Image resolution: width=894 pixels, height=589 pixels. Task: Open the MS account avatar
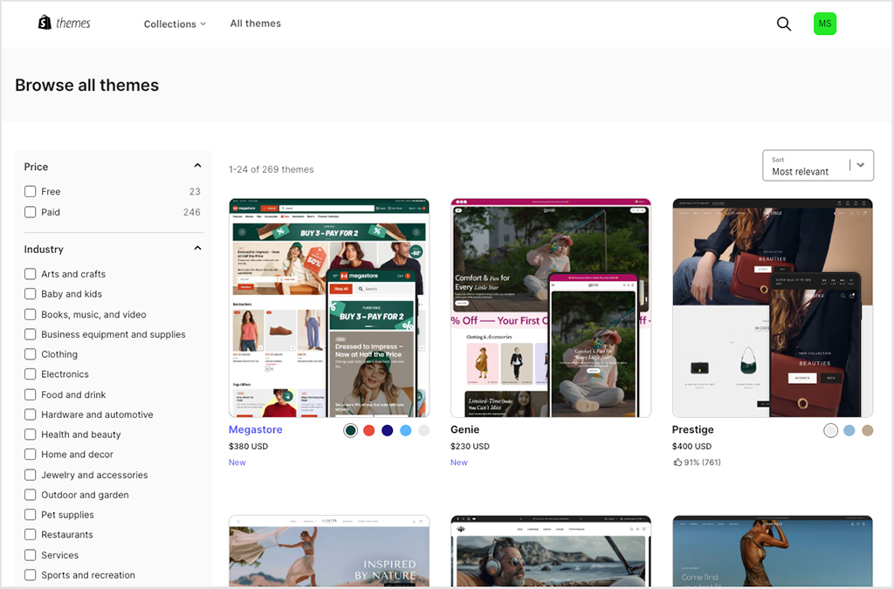pos(824,24)
